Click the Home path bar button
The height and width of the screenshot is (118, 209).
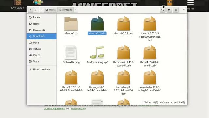click(51, 10)
